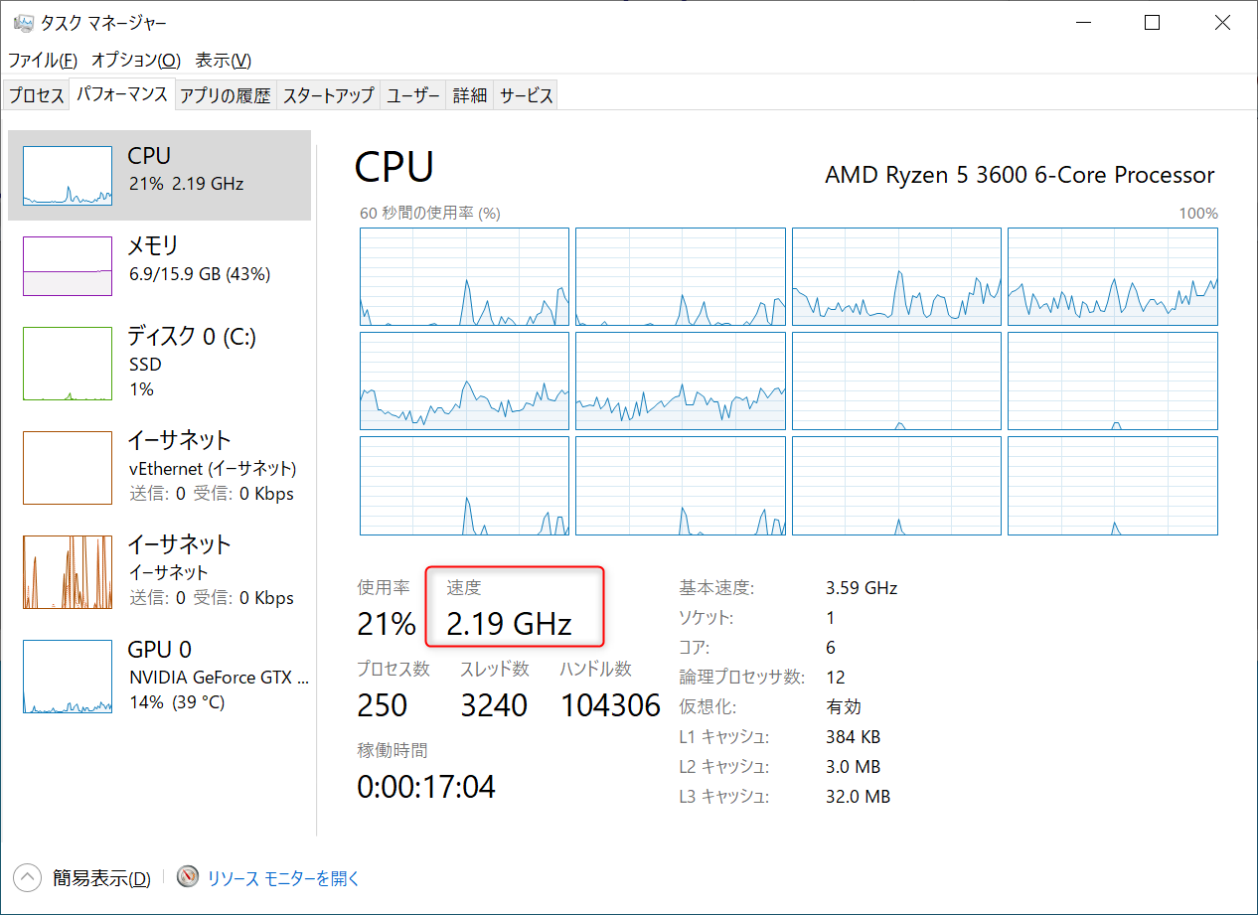Switch to the プロセス tab
Viewport: 1258px width, 915px height.
click(x=37, y=95)
